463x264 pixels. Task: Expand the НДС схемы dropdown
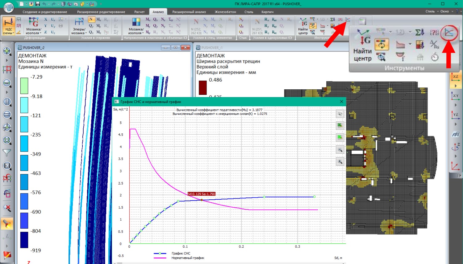pyautogui.click(x=8, y=33)
